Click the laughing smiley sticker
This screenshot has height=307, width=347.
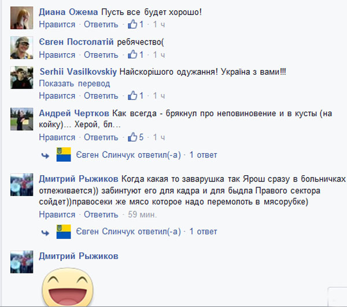68,287
